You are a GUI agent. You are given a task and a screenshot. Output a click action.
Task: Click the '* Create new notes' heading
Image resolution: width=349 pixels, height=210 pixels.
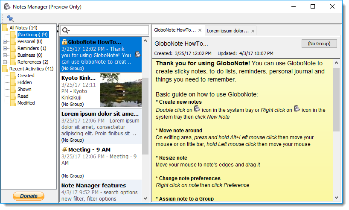(179, 102)
